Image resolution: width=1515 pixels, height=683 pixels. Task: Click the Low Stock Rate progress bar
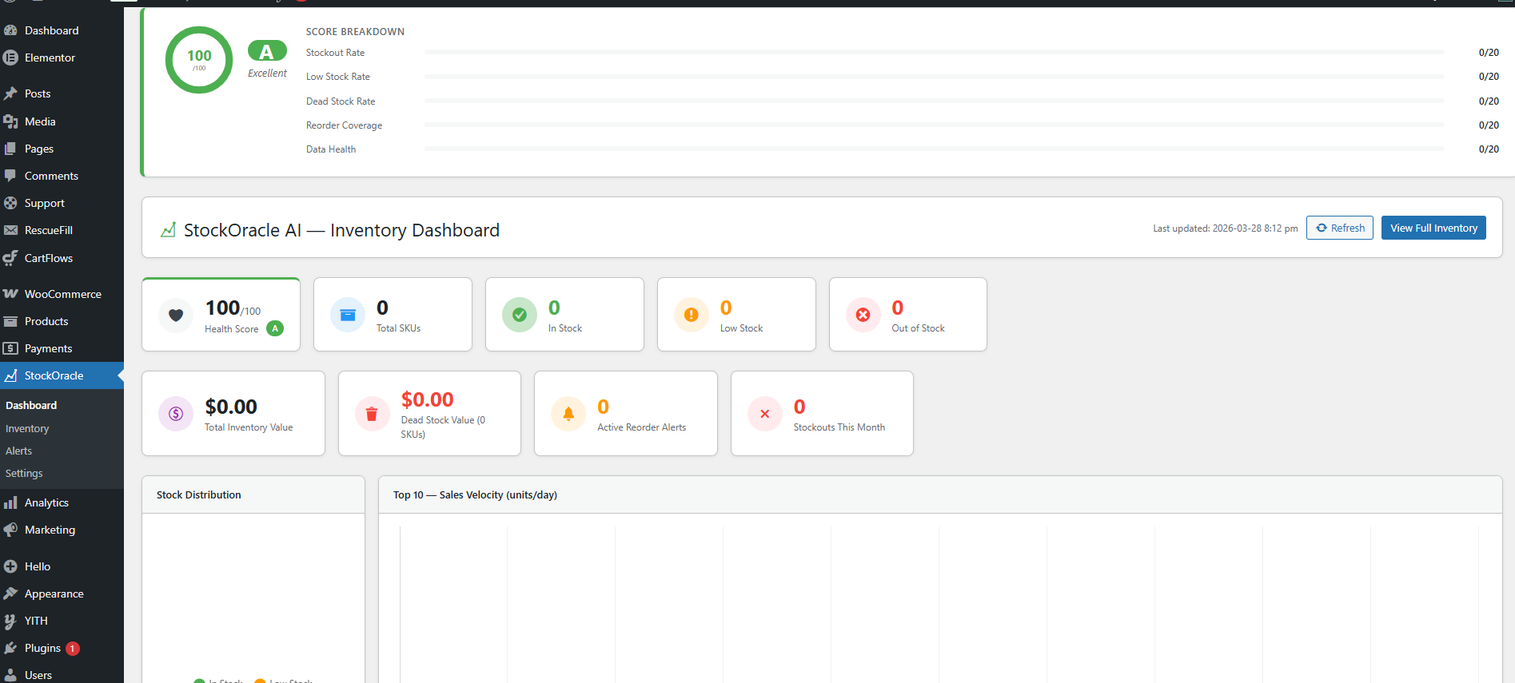coord(934,77)
